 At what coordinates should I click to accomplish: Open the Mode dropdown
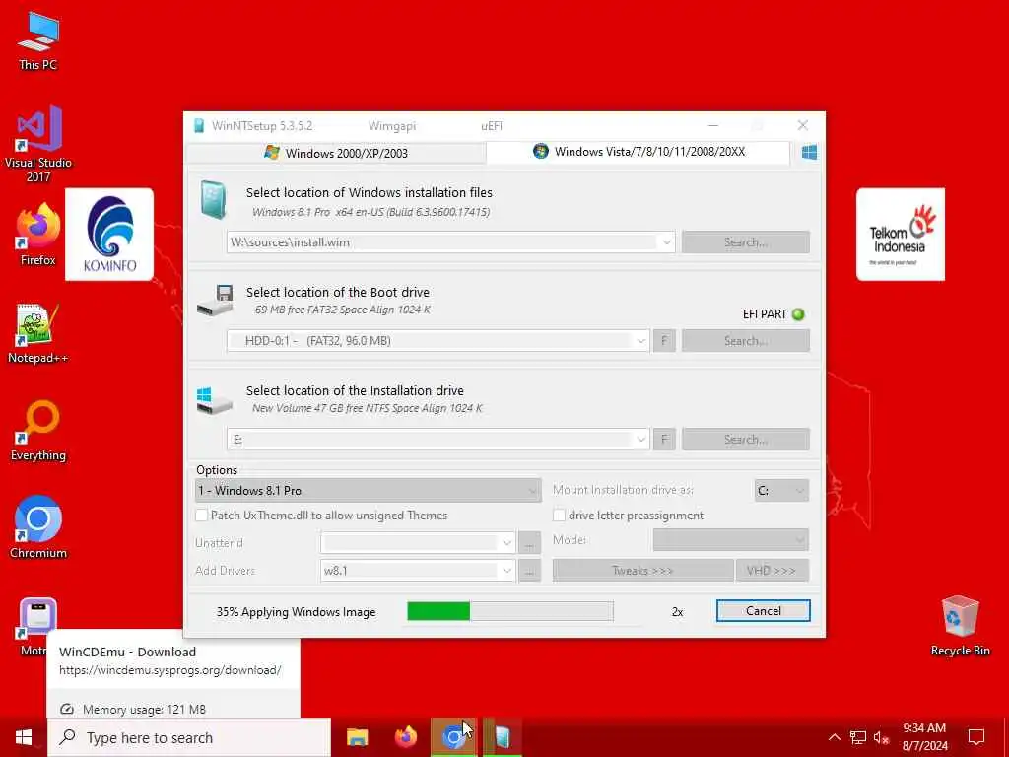click(730, 540)
